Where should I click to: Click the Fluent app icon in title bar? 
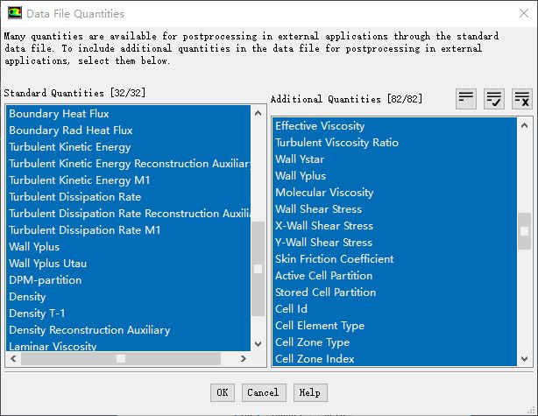[15, 13]
